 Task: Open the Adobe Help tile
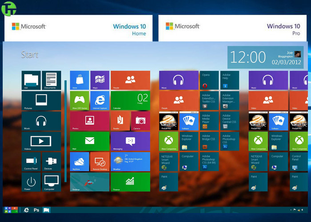[x=230, y=80]
